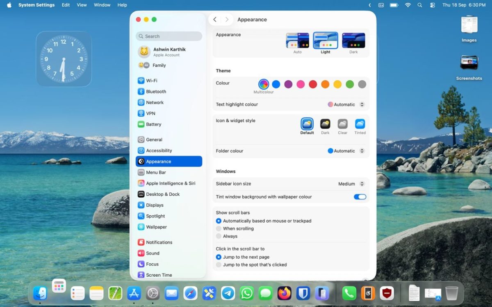Open Desktop & Dock settings
This screenshot has width=492, height=307.
click(x=169, y=194)
